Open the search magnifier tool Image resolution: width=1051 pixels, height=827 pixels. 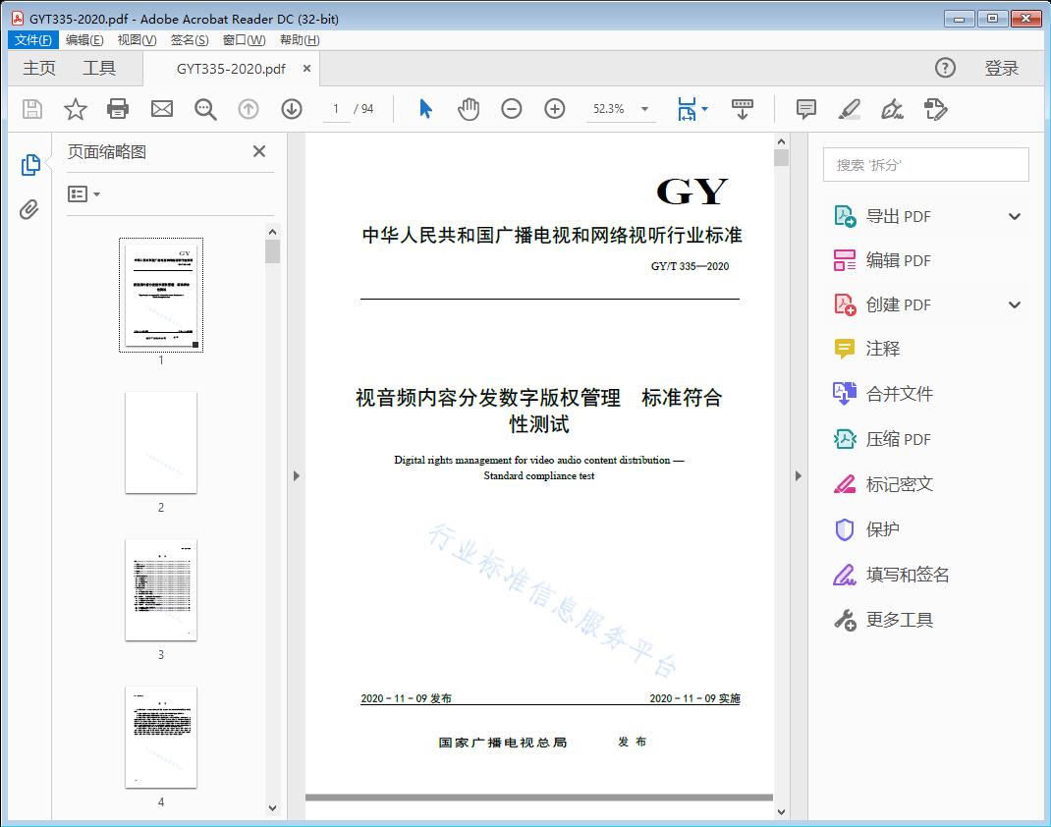tap(204, 109)
